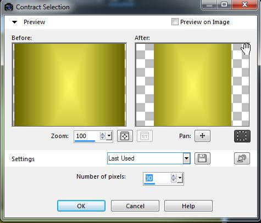Click the blue slider bar under Zoom value
This screenshot has height=223, width=261.
85,141
